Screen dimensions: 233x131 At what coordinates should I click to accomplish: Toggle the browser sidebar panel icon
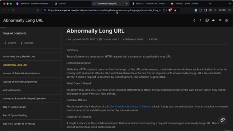[x=205, y=10]
